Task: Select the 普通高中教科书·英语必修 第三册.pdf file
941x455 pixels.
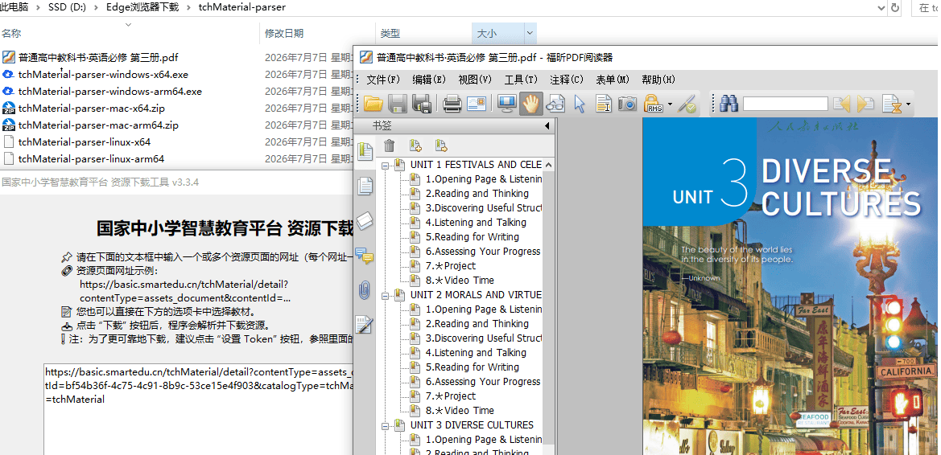Action: pyautogui.click(x=98, y=58)
